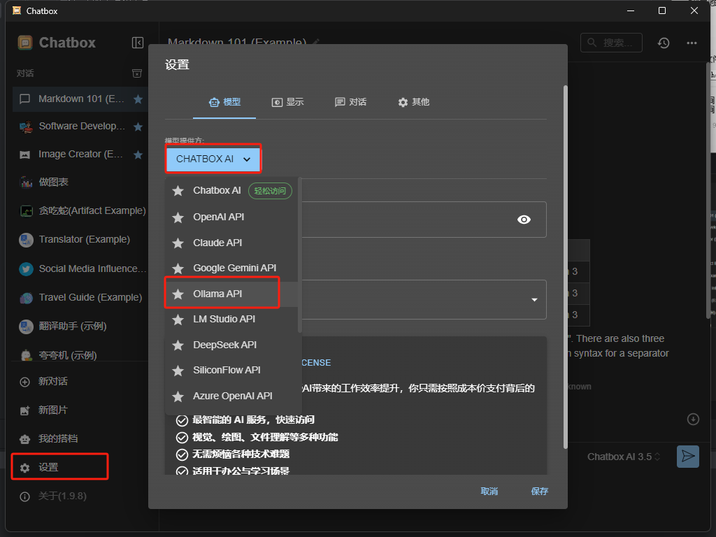This screenshot has width=716, height=537.
Task: Open the Chatbox AI 3.5 model selector
Action: click(x=623, y=457)
